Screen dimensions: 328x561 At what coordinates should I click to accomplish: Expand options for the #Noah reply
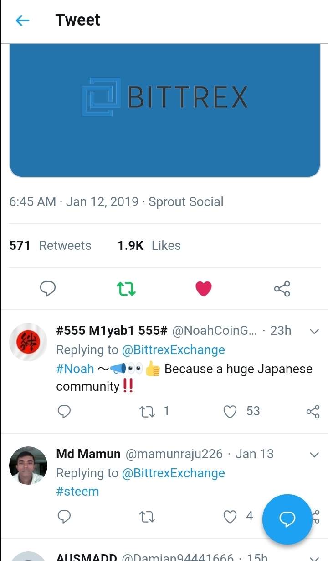point(314,331)
